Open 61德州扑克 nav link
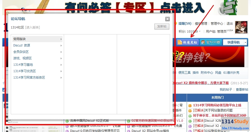 (231, 73)
